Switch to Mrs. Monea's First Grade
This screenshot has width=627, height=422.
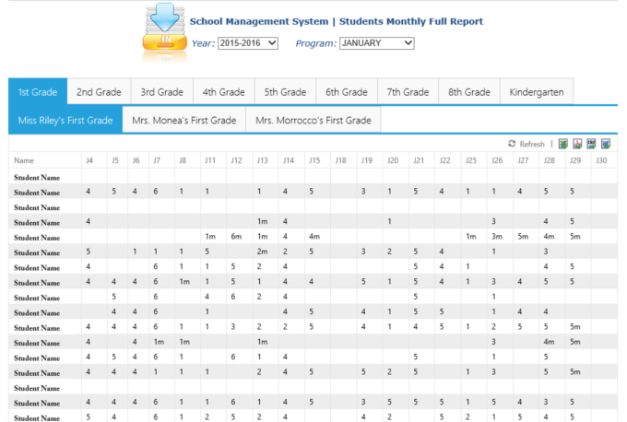click(x=183, y=121)
